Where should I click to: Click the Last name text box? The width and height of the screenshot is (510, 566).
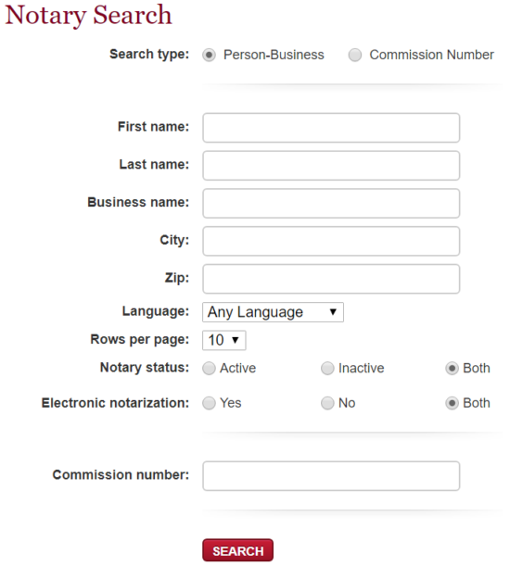pos(331,166)
